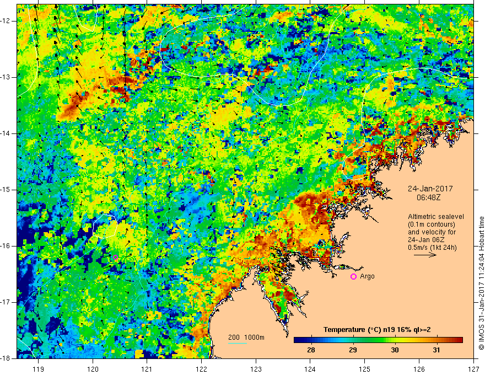Viewport: 485px width, 375px height.
Task: Click the 'Altimetric sealevel' caption line
Action: [436, 217]
